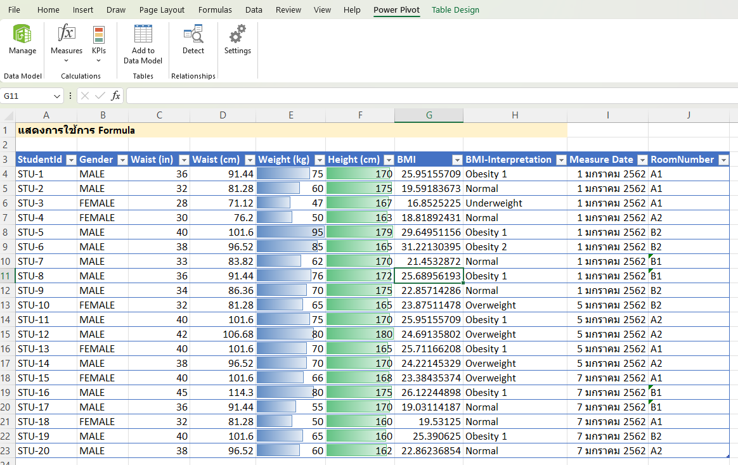
Task: Click weight data bar cell for STU-5
Action: point(291,232)
